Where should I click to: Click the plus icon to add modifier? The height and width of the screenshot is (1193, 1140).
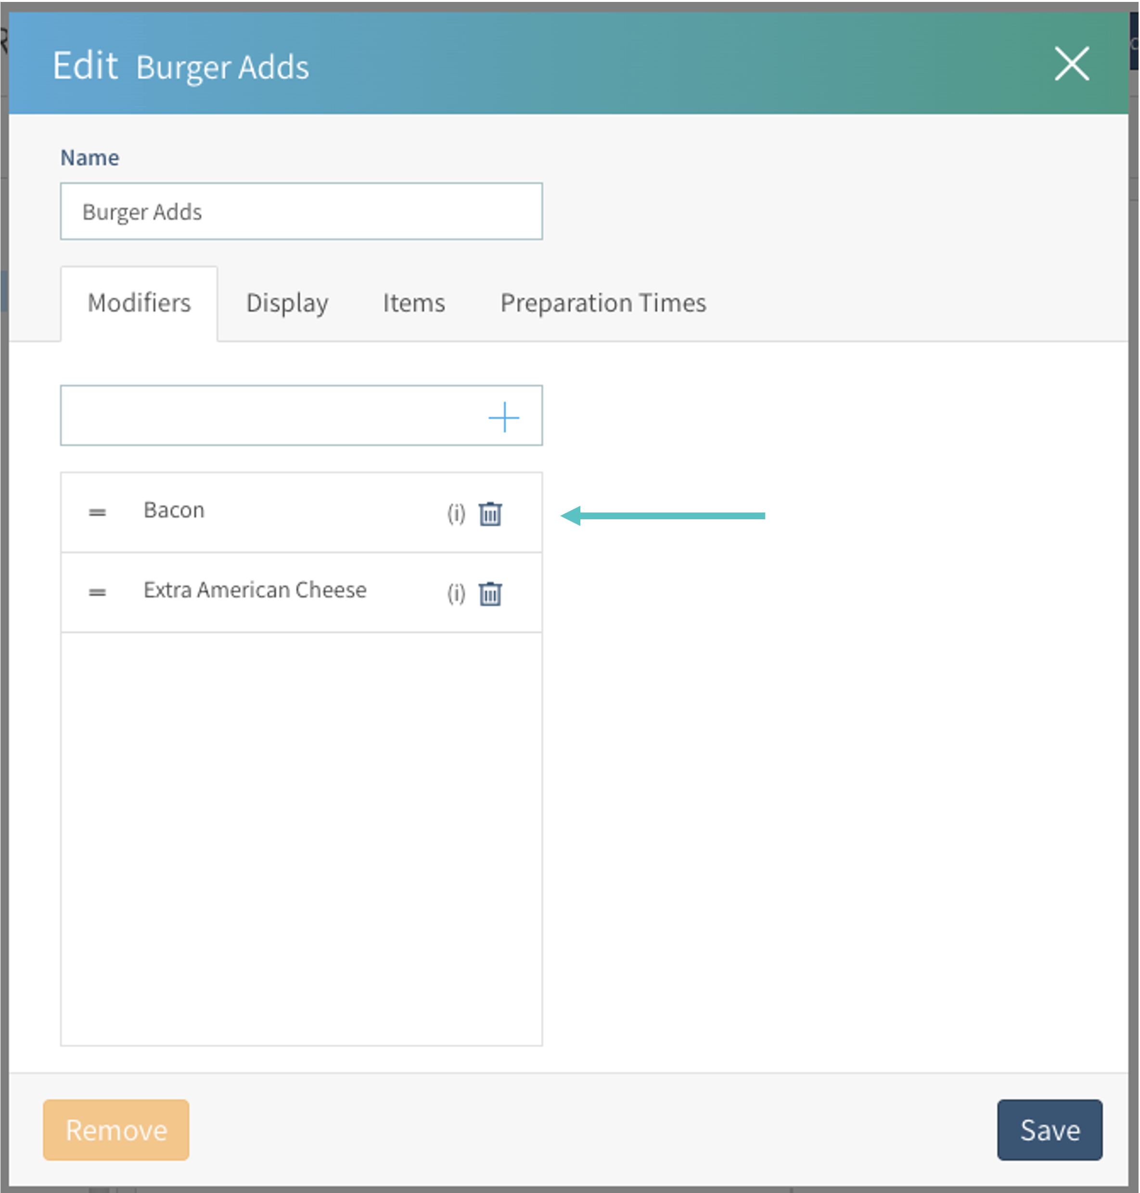504,417
